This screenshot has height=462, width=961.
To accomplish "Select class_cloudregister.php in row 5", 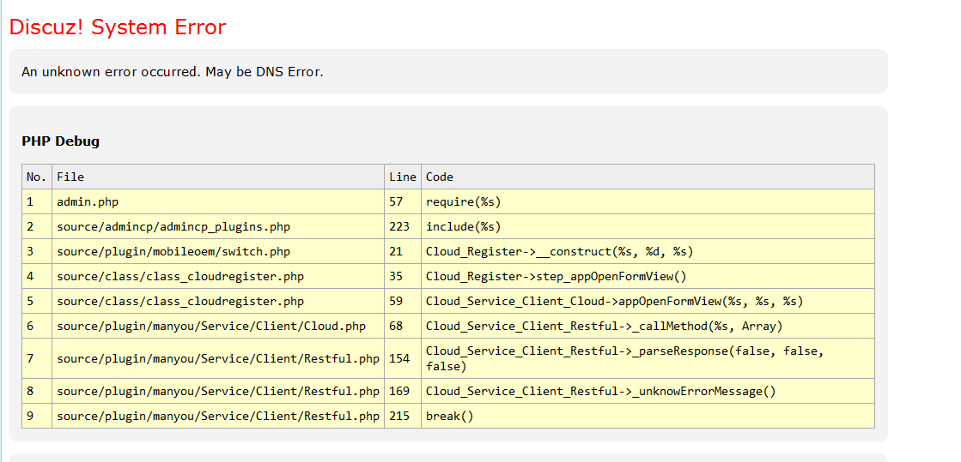I will (x=218, y=301).
